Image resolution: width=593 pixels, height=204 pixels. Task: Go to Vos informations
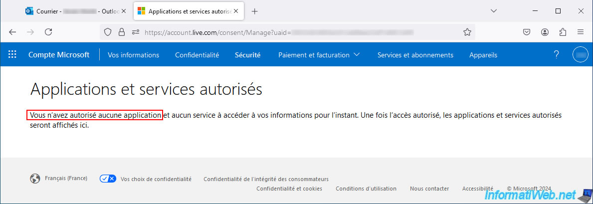coord(133,55)
